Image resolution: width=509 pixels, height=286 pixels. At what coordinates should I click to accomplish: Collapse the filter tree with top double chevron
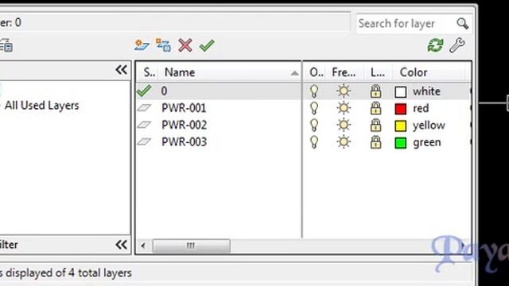(x=122, y=70)
